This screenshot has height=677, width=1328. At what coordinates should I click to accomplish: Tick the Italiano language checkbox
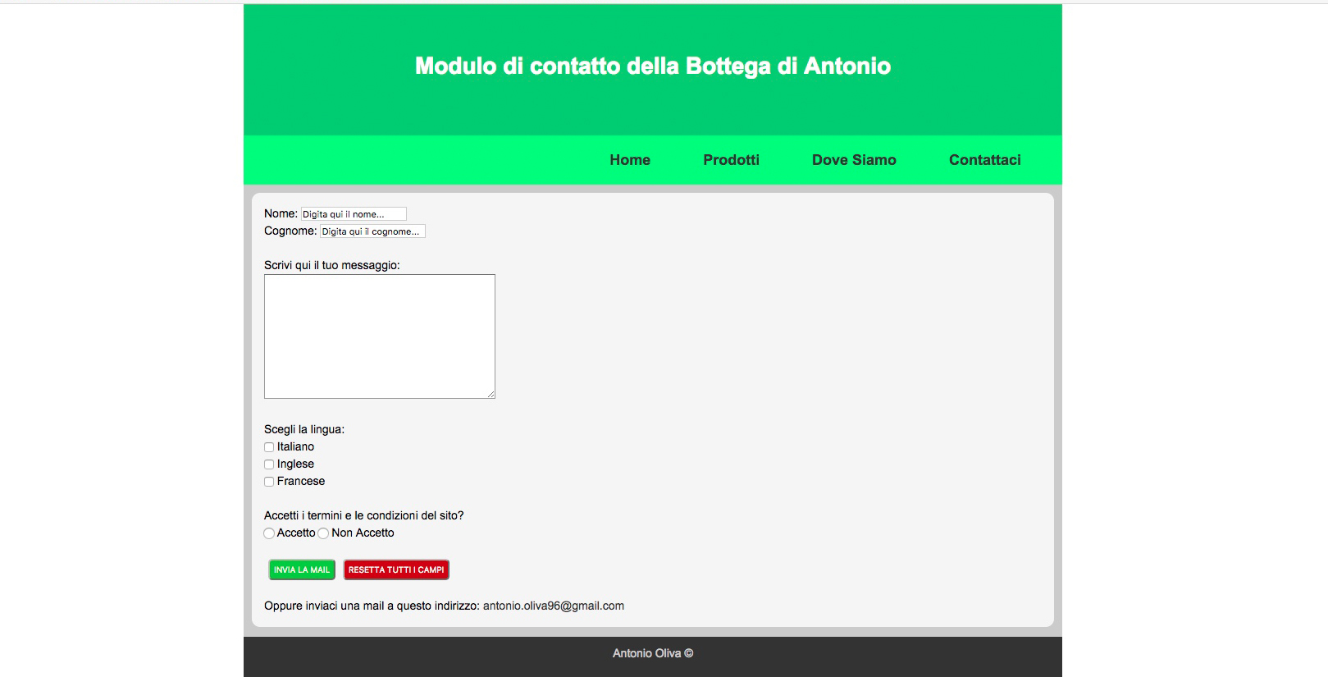pos(269,447)
